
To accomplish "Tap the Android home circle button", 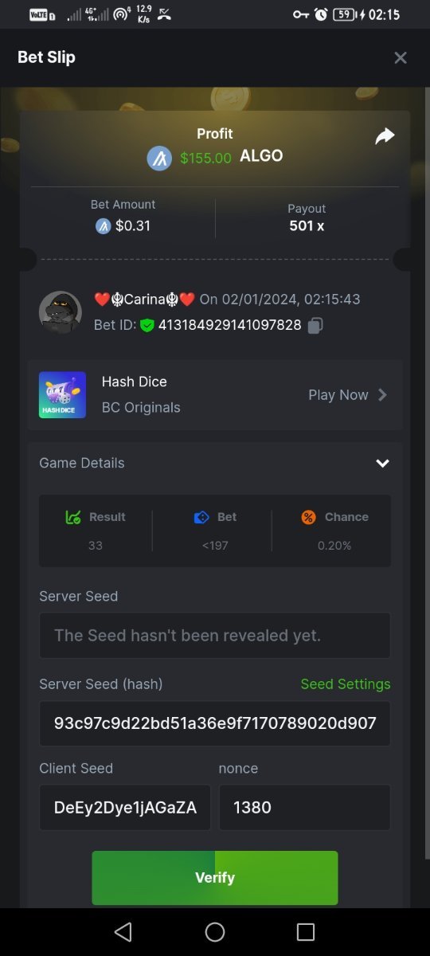I will point(215,932).
